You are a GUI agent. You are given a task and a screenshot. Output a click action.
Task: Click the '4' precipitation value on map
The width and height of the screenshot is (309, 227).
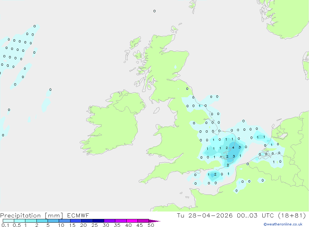233,148
